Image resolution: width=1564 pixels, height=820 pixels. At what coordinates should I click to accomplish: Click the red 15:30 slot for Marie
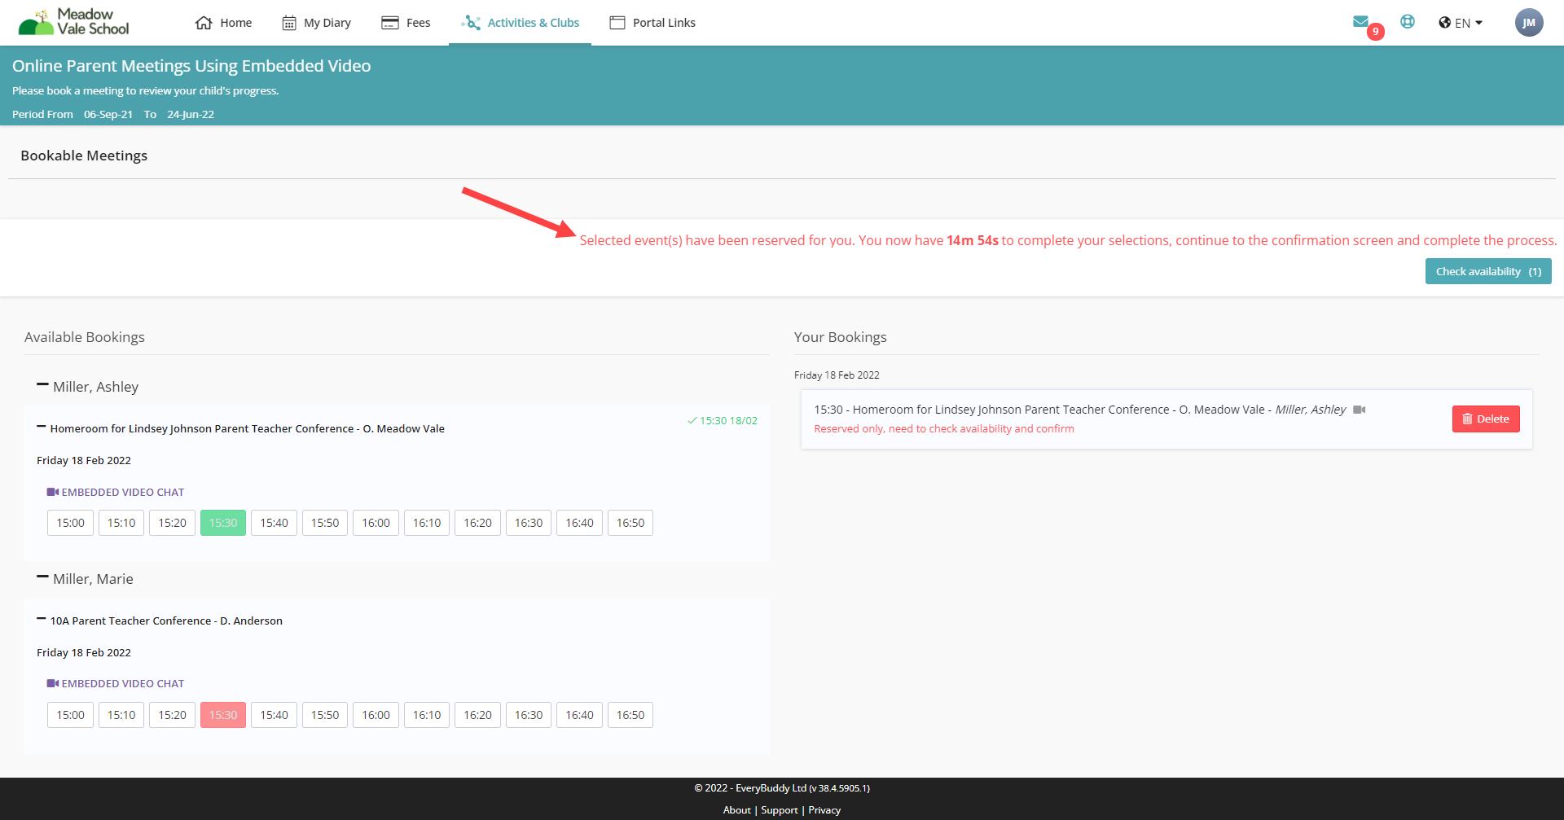pyautogui.click(x=223, y=715)
